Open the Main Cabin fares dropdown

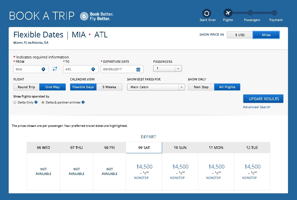pos(156,87)
